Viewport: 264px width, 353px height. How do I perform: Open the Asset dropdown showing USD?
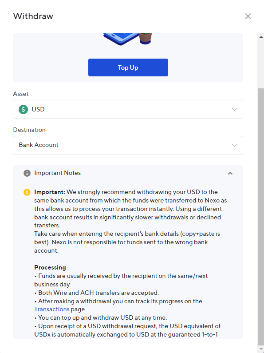pos(128,109)
